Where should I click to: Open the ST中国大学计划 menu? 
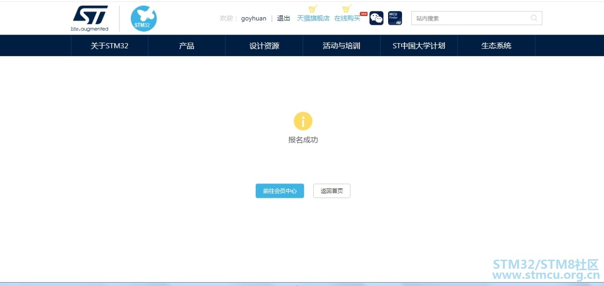[419, 46]
